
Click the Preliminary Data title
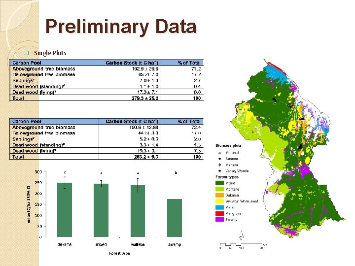(121, 27)
